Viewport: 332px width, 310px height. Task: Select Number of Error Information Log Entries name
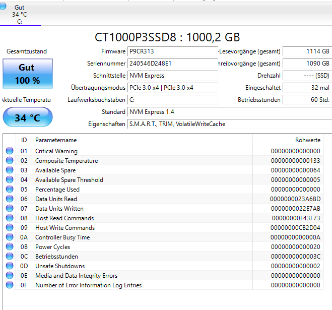pos(88,285)
